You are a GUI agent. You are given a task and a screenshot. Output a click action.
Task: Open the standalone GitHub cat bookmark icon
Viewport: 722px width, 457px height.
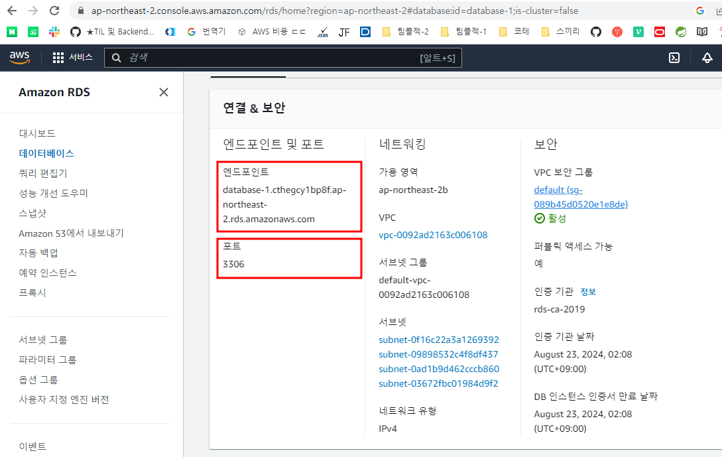596,31
